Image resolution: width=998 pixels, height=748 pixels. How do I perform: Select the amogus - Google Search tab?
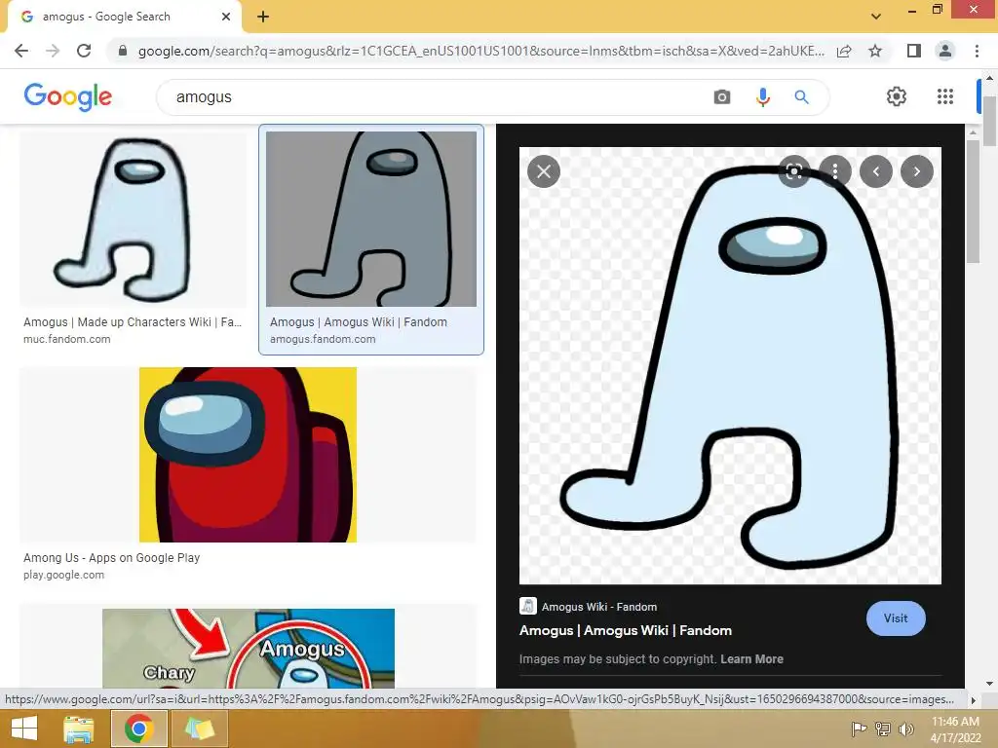click(124, 17)
